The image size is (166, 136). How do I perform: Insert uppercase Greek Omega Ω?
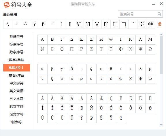150,49
